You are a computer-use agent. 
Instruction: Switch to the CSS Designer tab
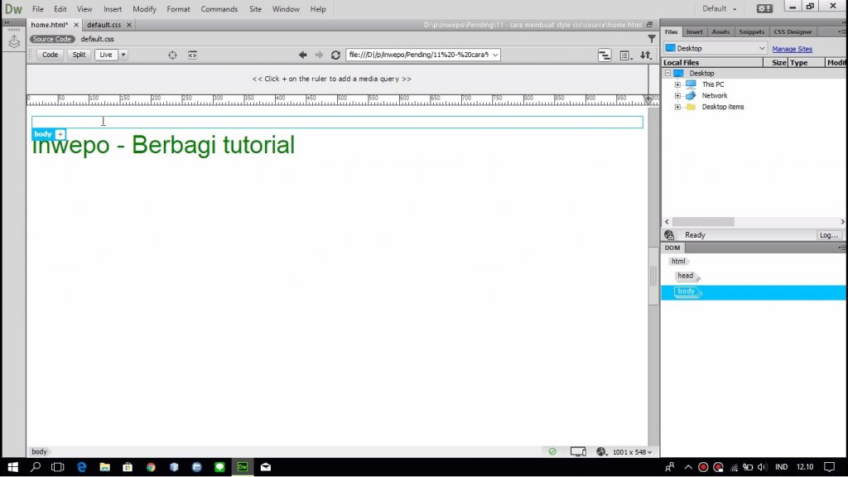tap(793, 32)
